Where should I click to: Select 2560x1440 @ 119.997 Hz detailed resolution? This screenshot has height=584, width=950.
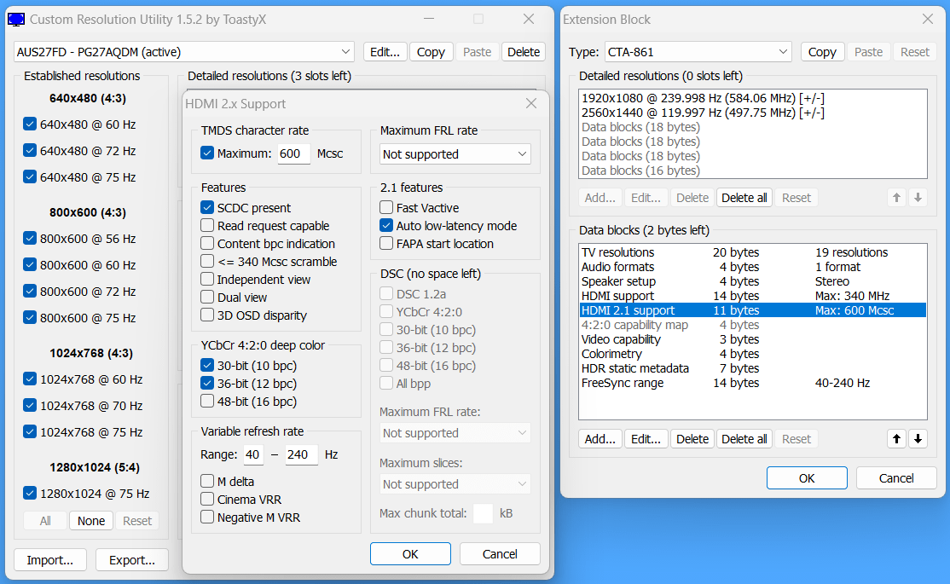752,113
